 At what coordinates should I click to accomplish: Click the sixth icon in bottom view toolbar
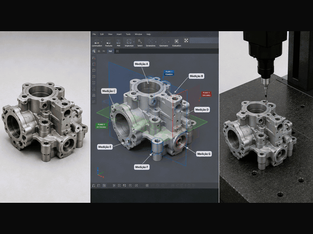pyautogui.click(x=125, y=186)
